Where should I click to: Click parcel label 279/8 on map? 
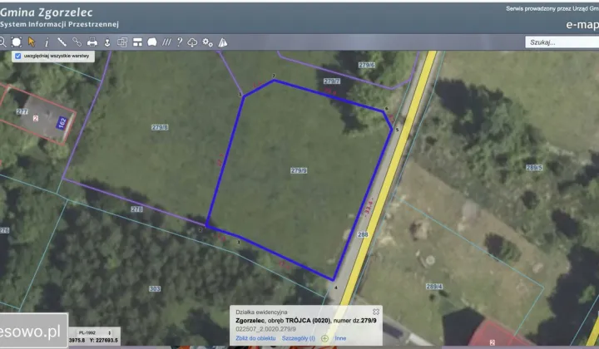coord(160,127)
